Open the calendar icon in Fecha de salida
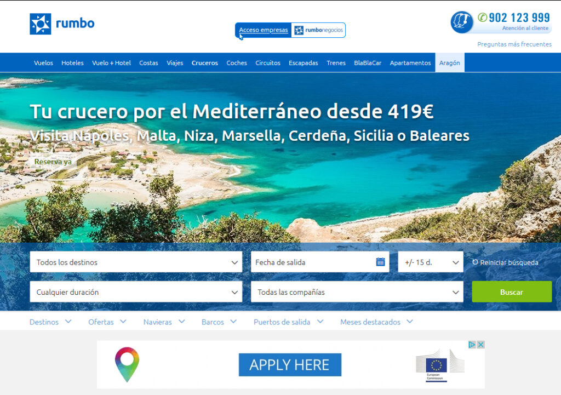 tap(380, 262)
